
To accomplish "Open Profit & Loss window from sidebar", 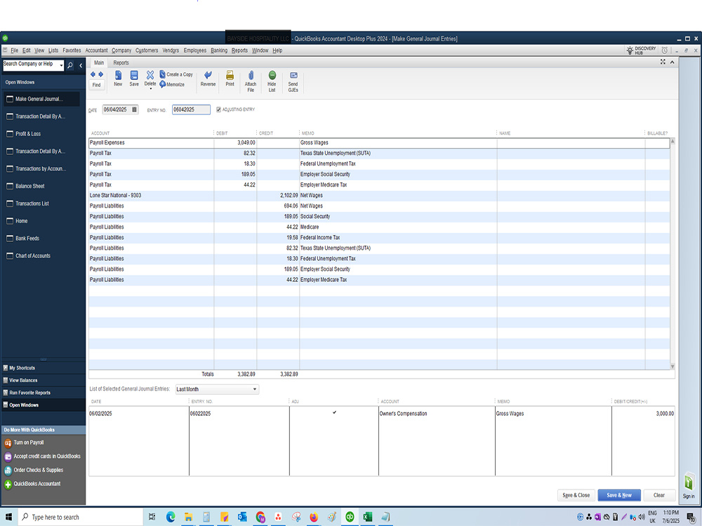I will (x=28, y=134).
